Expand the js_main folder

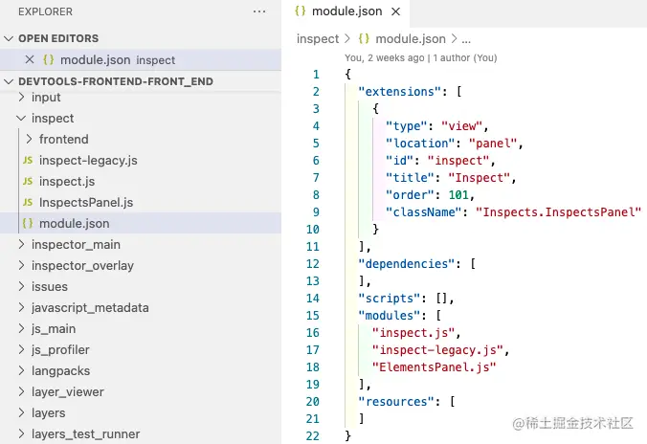pyautogui.click(x=21, y=328)
